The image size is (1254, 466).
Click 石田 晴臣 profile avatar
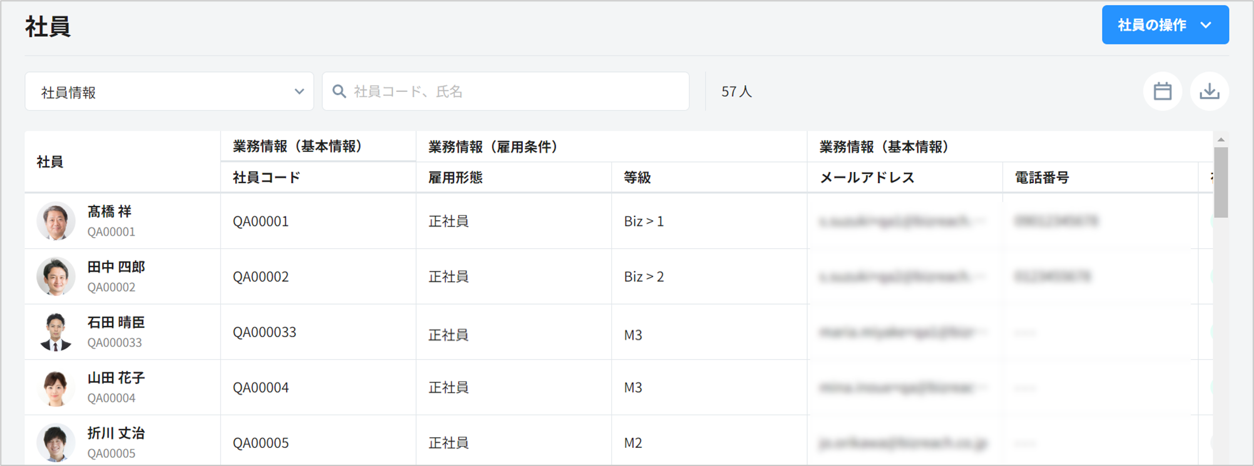(56, 332)
